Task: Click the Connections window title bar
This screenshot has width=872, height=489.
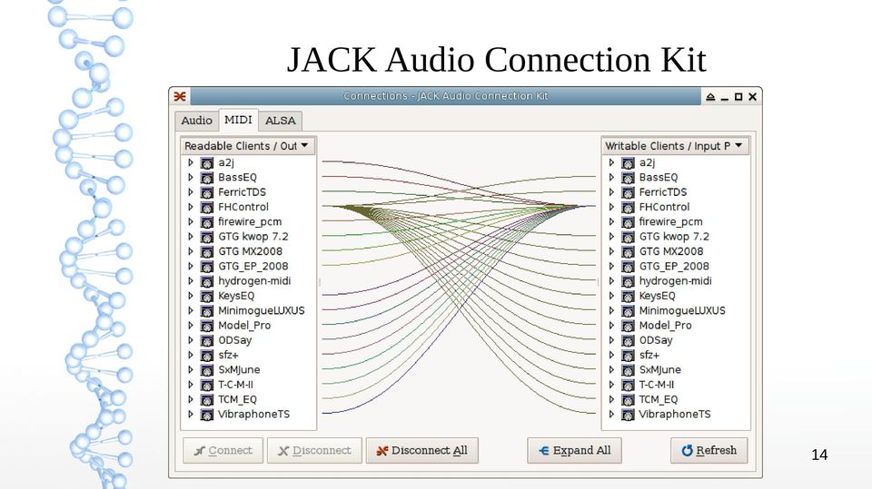Action: tap(445, 96)
